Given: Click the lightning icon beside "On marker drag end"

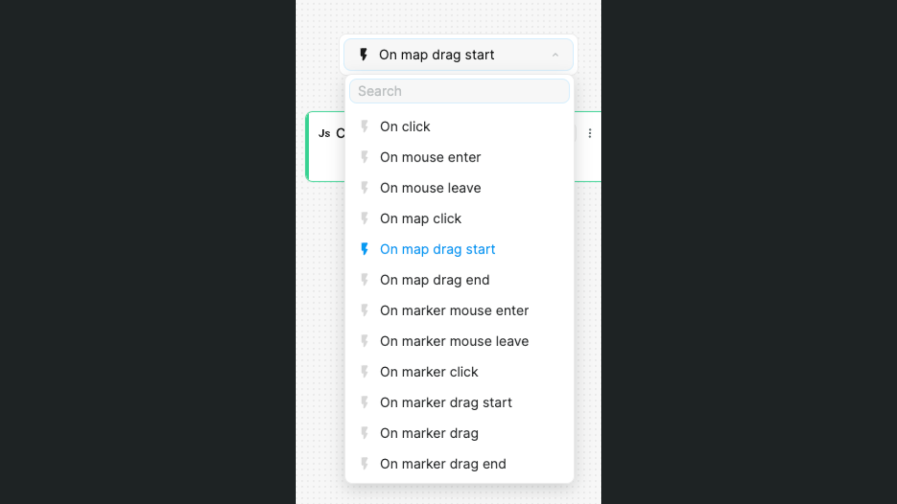Looking at the screenshot, I should (x=365, y=463).
